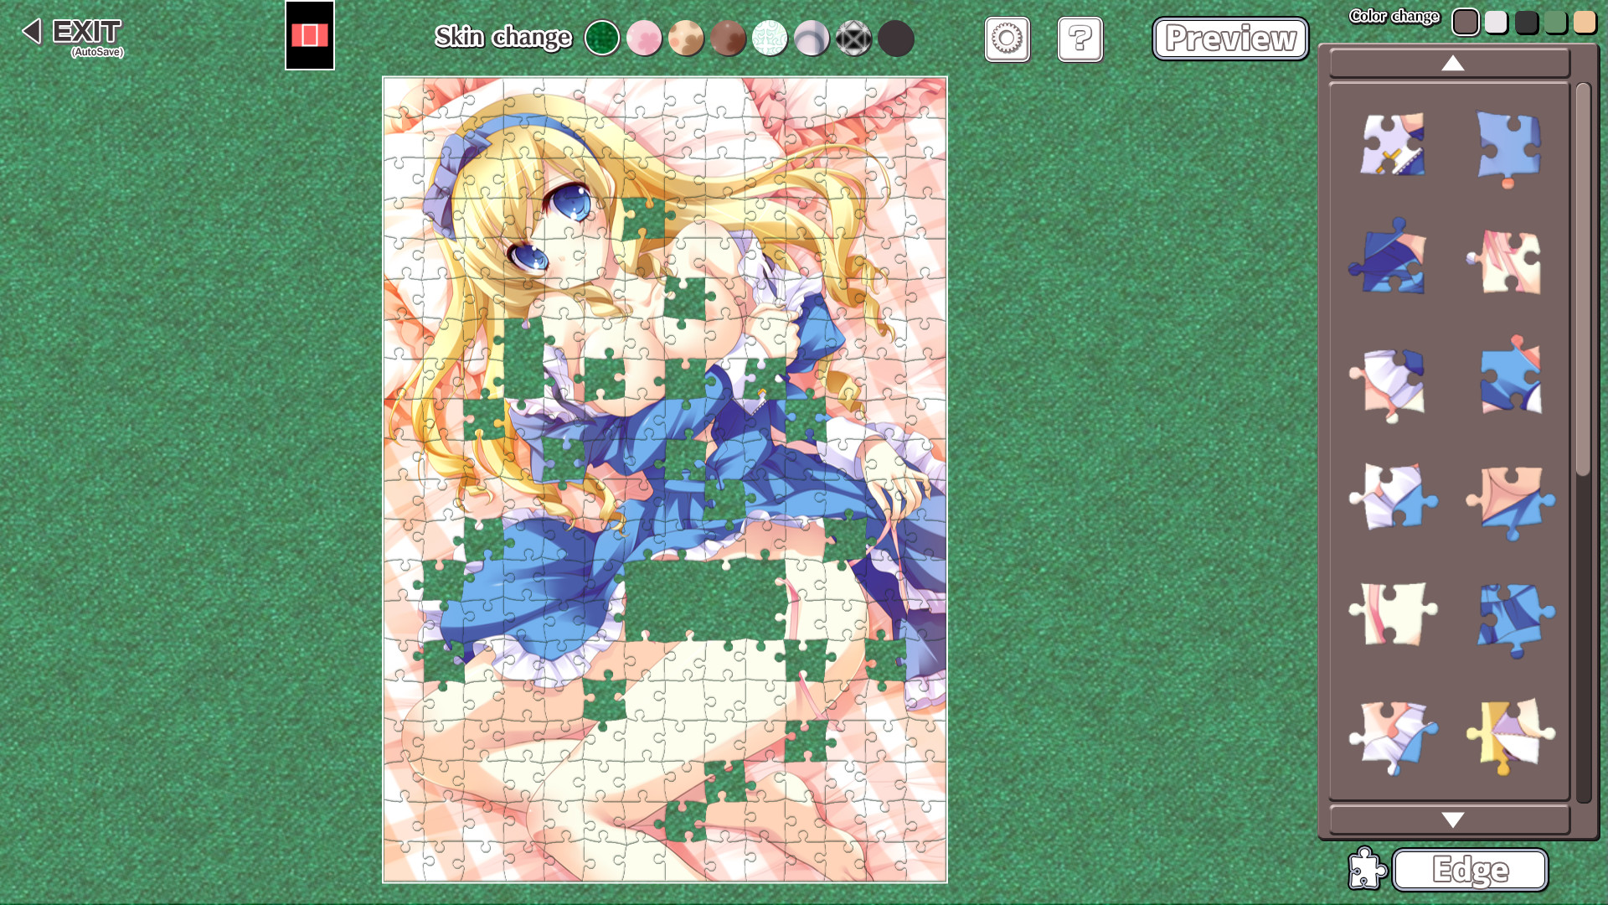Image resolution: width=1608 pixels, height=905 pixels.
Task: Click the Preview button
Action: pyautogui.click(x=1229, y=39)
